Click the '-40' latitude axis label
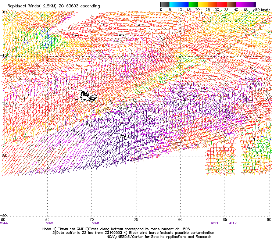Image resolution: width=272 pixels, height=239 pixels. pyautogui.click(x=4, y=12)
